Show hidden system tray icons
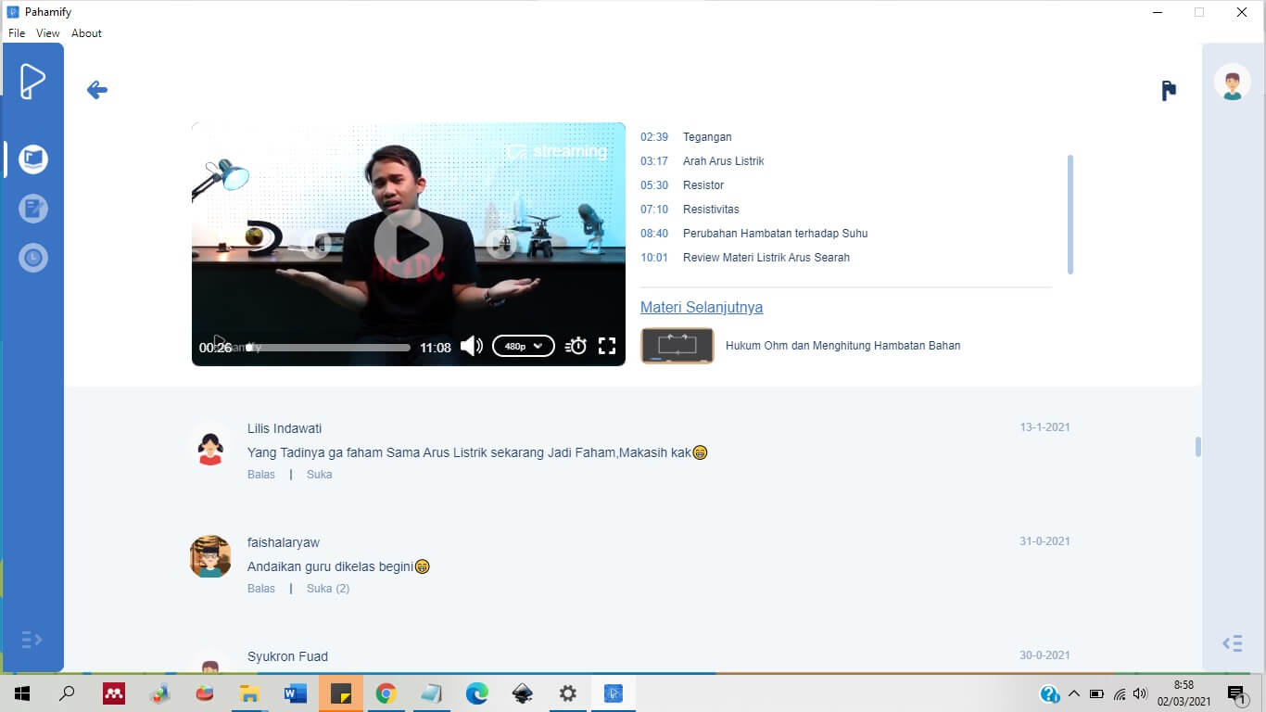 point(1074,693)
